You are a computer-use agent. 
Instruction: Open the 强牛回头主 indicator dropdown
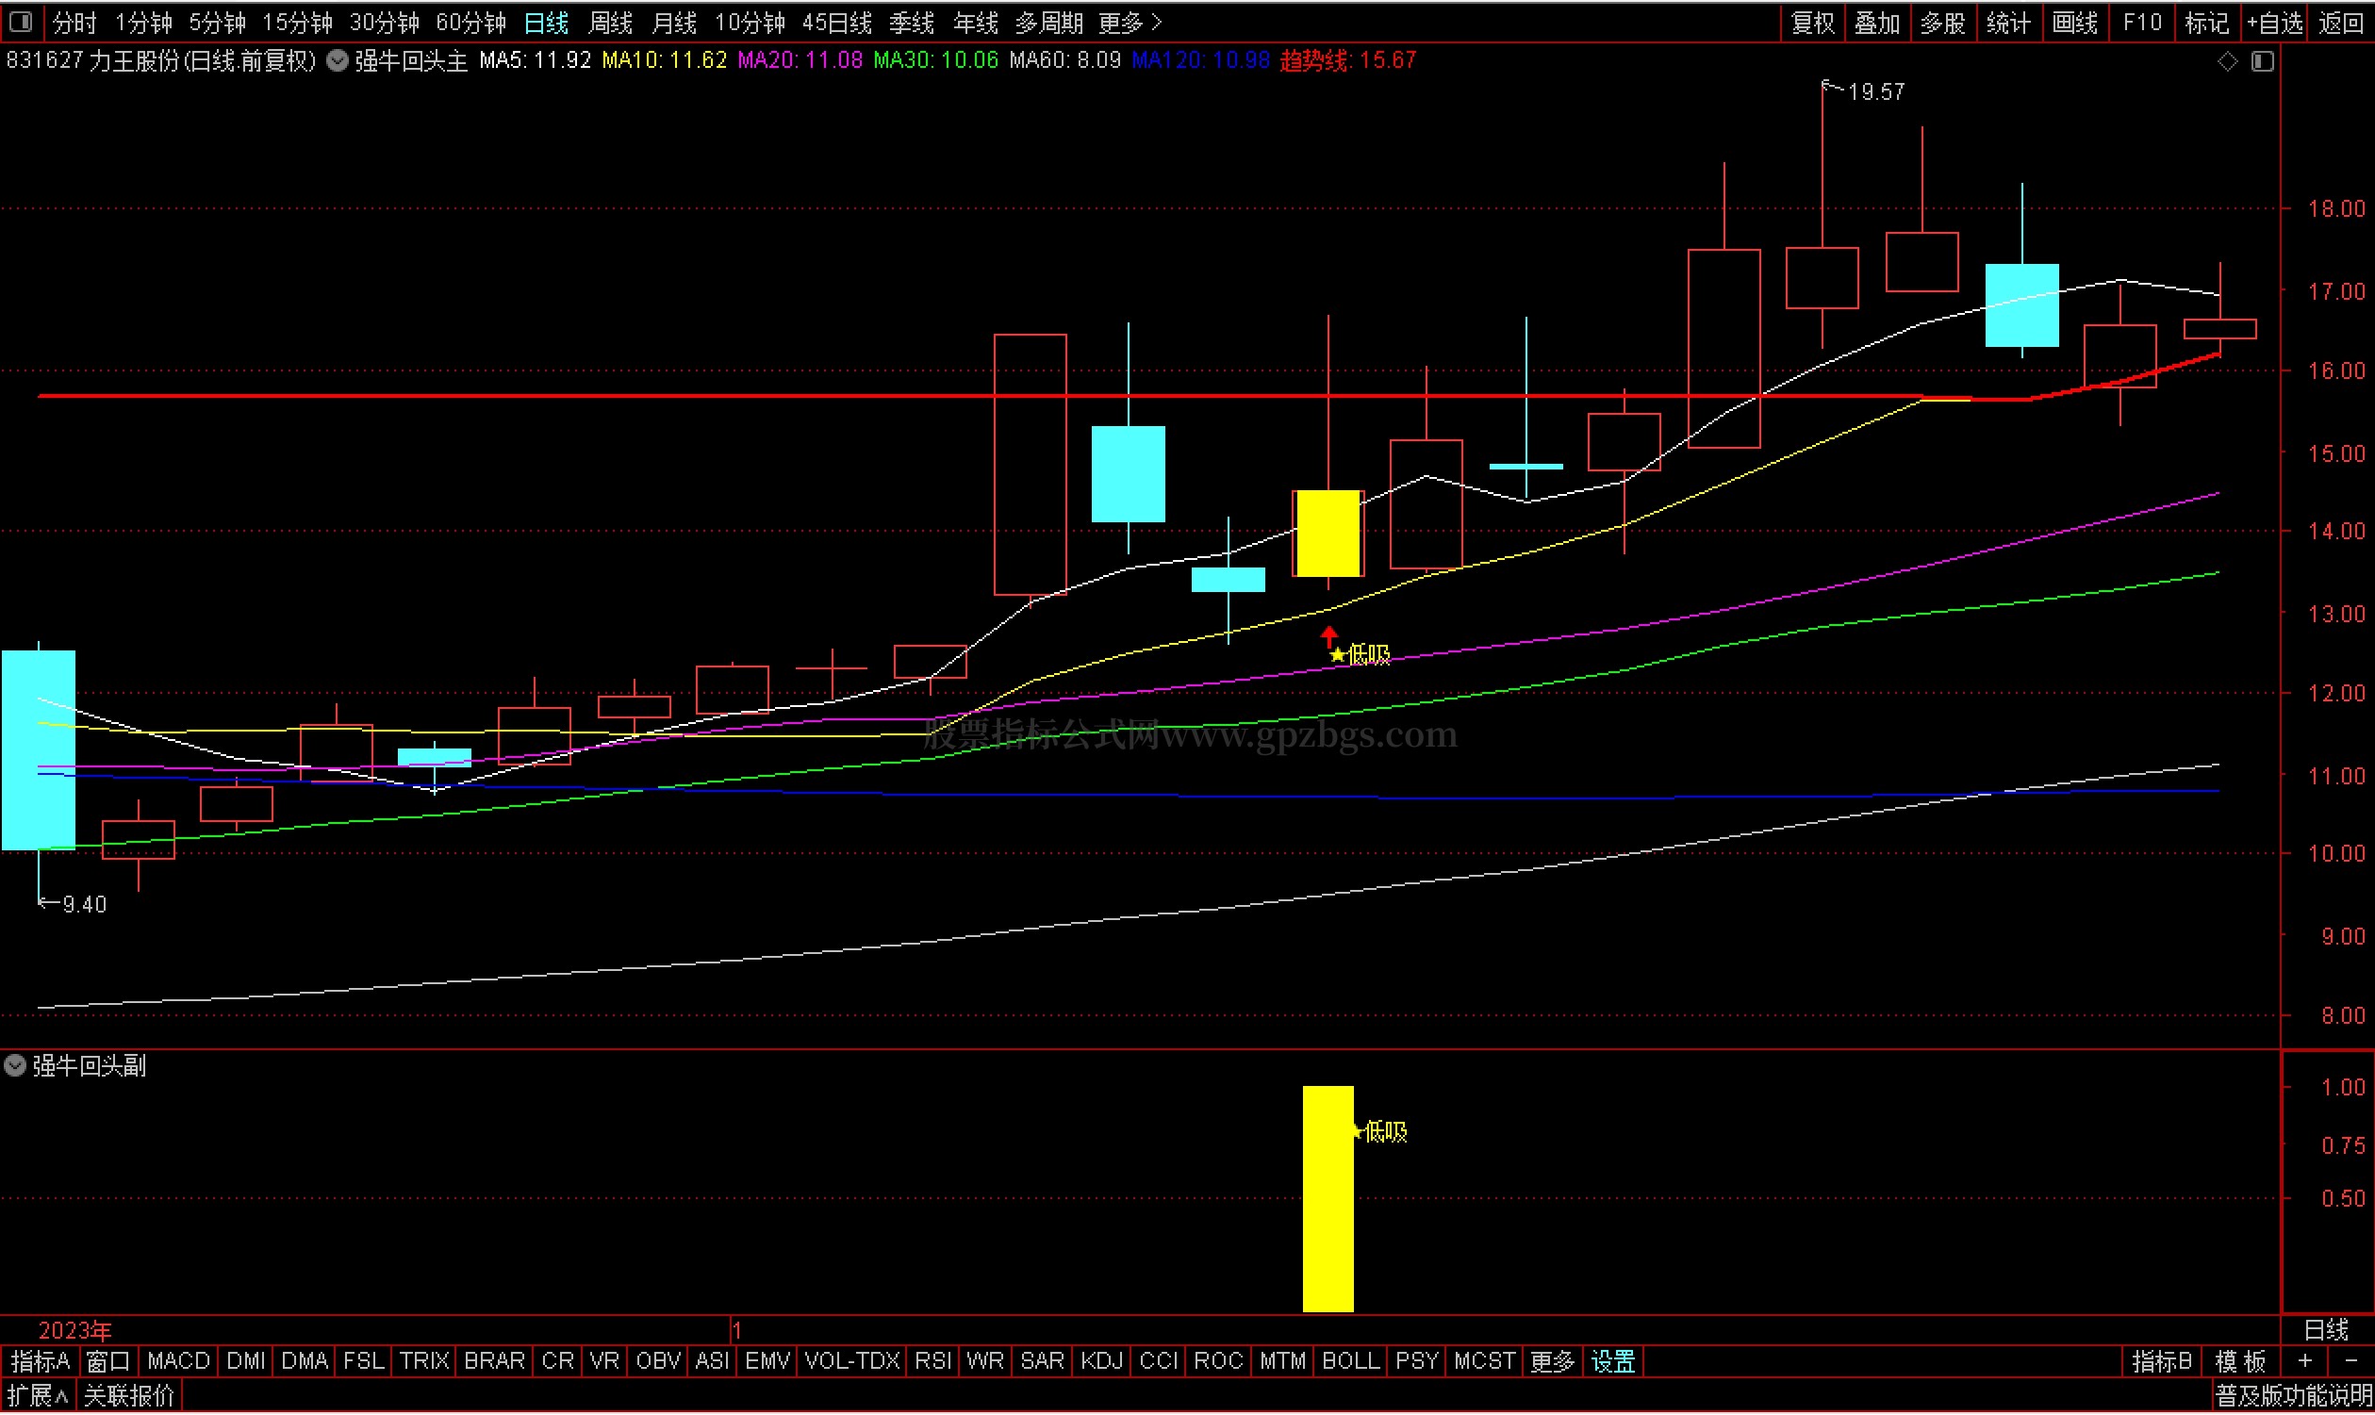tap(338, 61)
